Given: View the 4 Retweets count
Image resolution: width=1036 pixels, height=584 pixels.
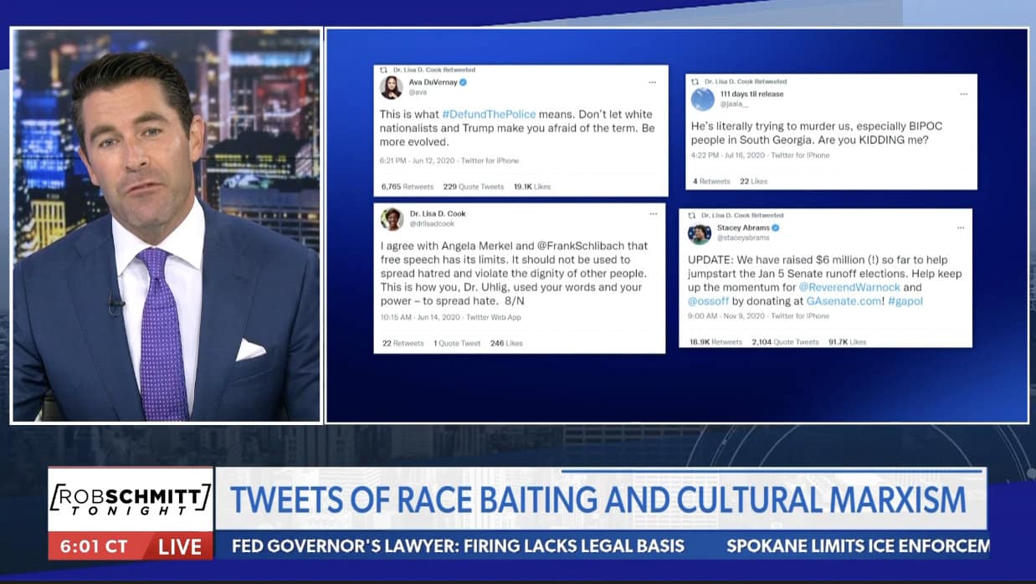Looking at the screenshot, I should [x=711, y=181].
